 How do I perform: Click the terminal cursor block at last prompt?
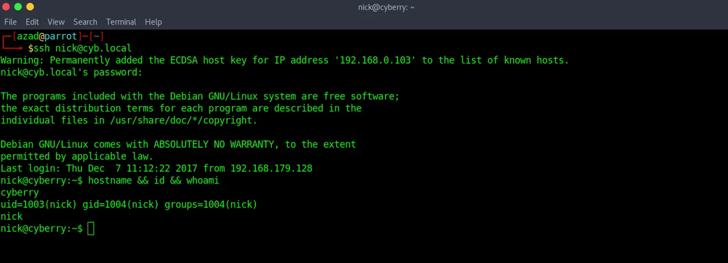point(91,228)
